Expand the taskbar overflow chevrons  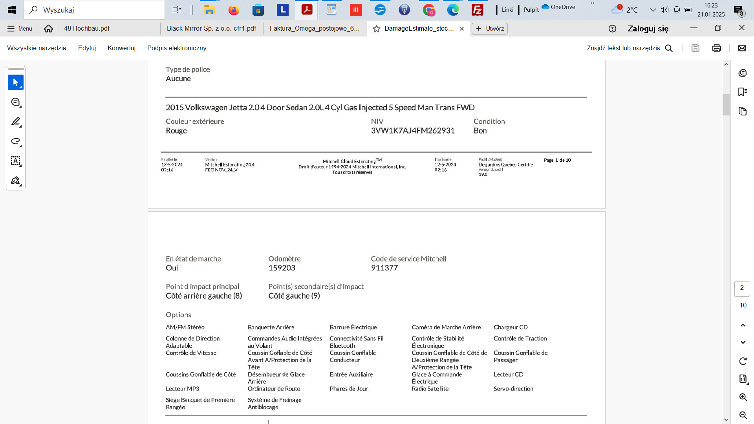tap(592, 3)
